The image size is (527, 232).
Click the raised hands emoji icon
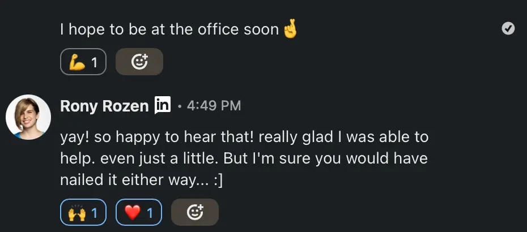point(76,213)
